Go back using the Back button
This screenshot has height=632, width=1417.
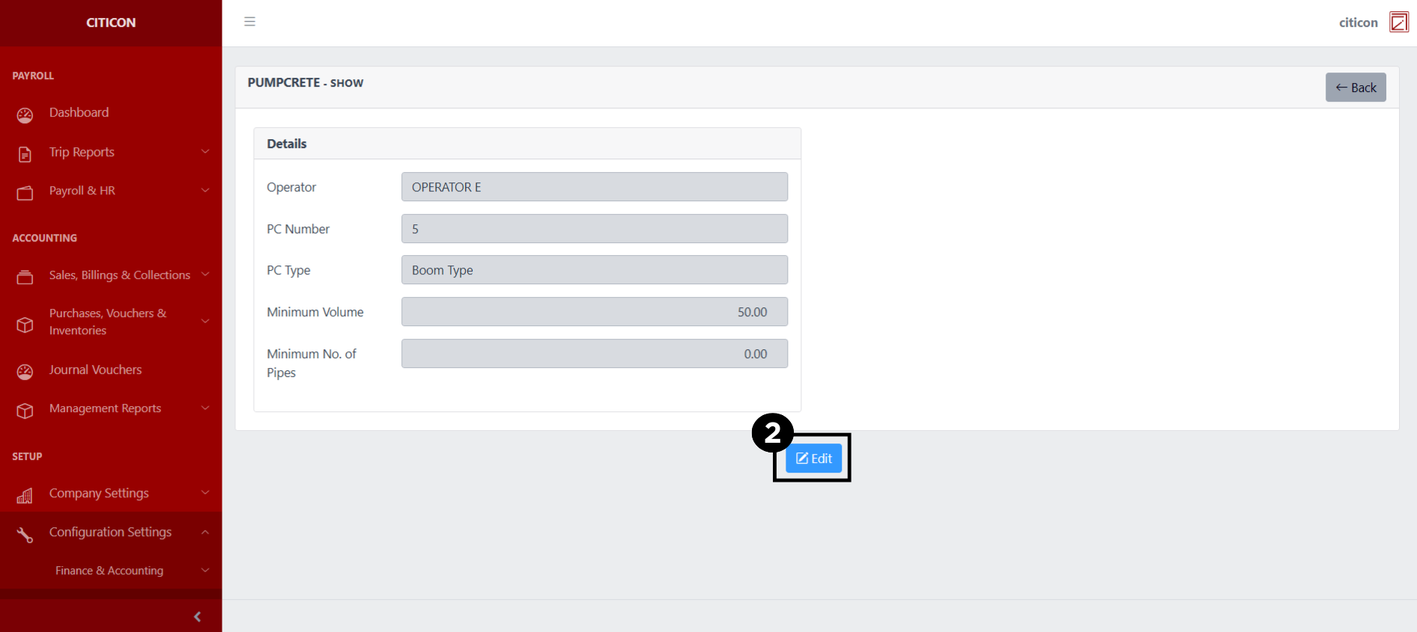(1356, 88)
